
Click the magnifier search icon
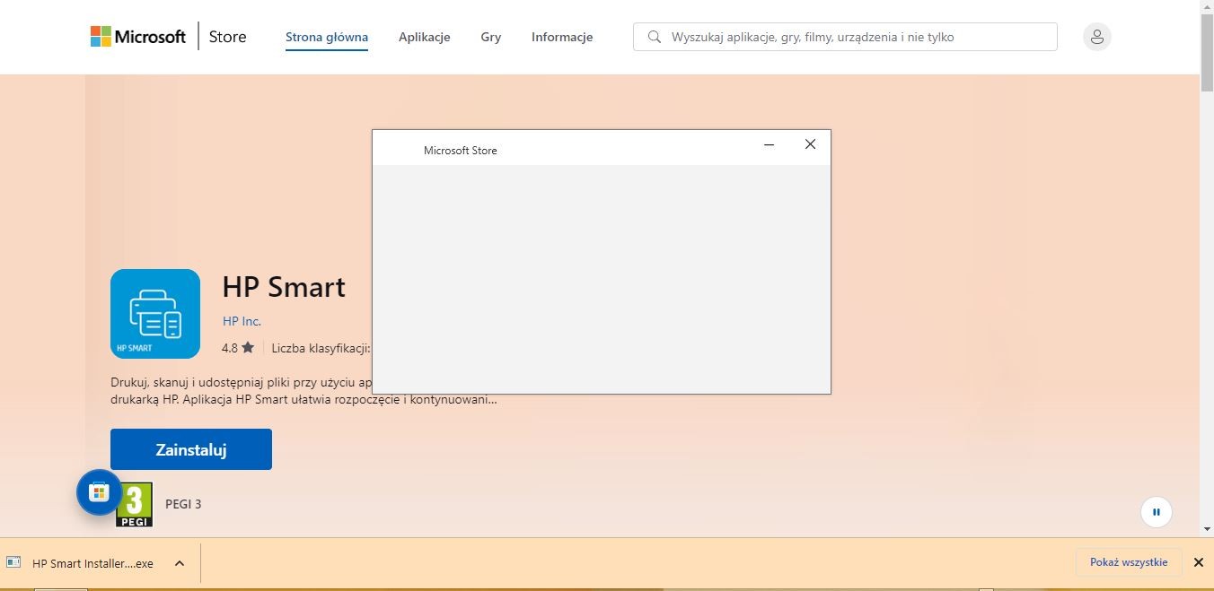pos(654,37)
